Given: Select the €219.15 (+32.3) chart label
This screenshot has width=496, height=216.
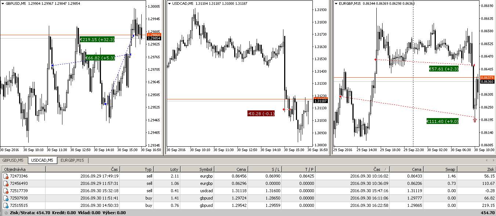Looking at the screenshot, I should tap(97, 40).
